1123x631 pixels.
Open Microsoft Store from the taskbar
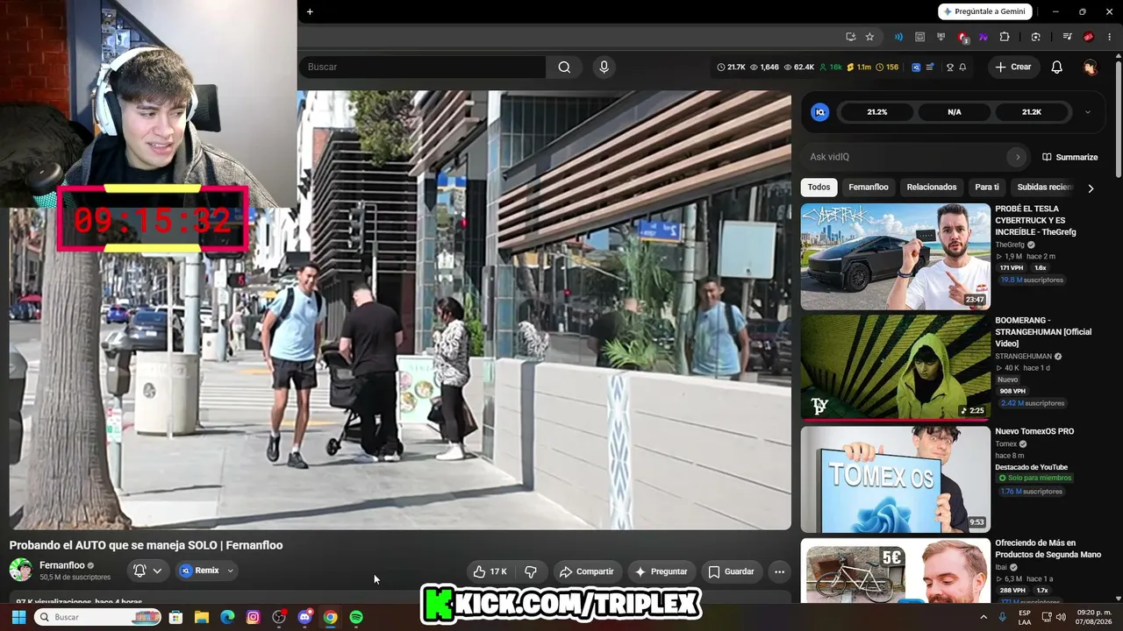pyautogui.click(x=175, y=617)
